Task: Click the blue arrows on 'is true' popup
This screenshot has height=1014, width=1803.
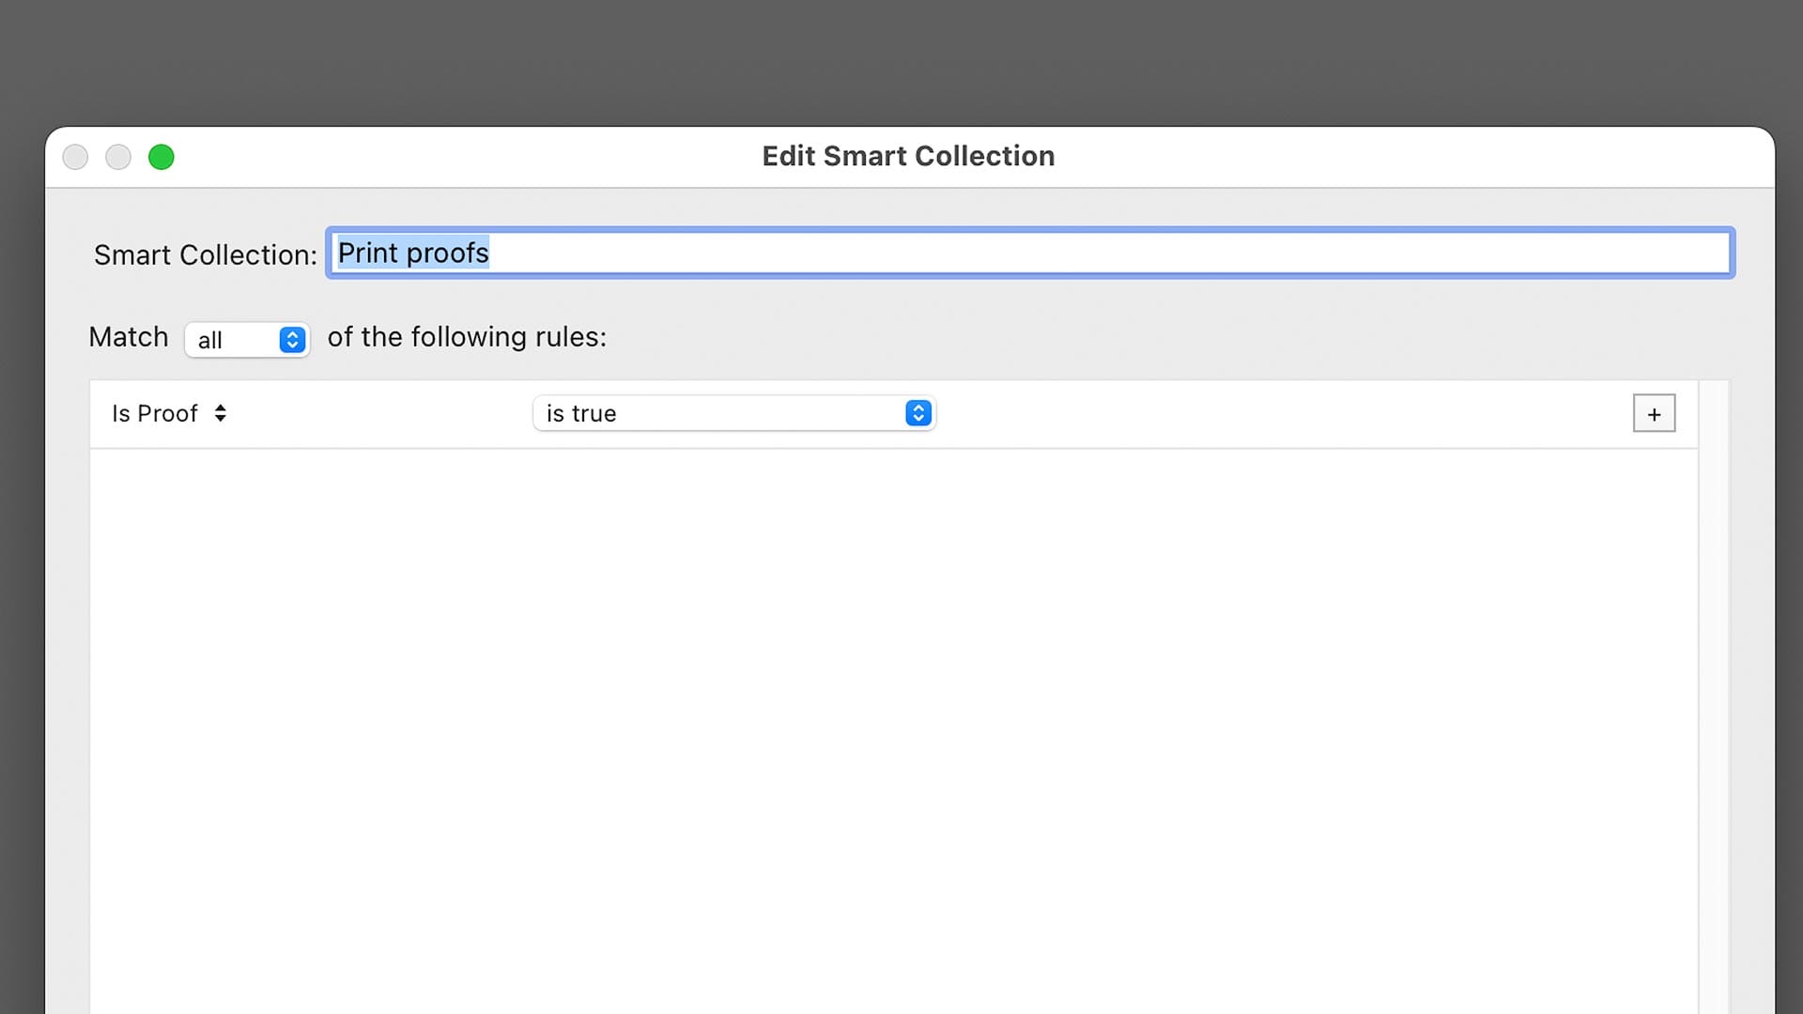Action: (918, 413)
